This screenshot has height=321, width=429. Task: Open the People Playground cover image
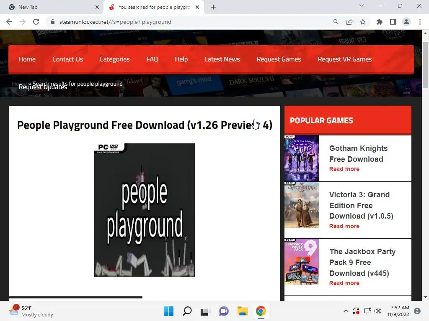click(145, 210)
